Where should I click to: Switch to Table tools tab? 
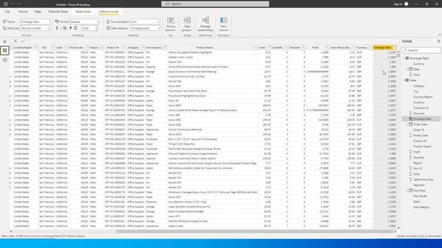[x=83, y=12]
